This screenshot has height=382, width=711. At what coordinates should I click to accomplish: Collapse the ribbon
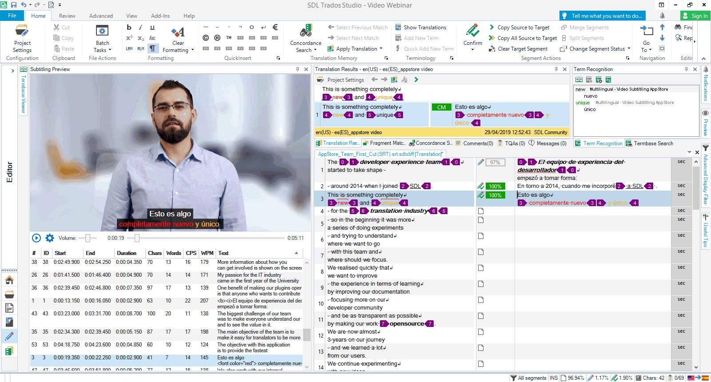point(703,58)
